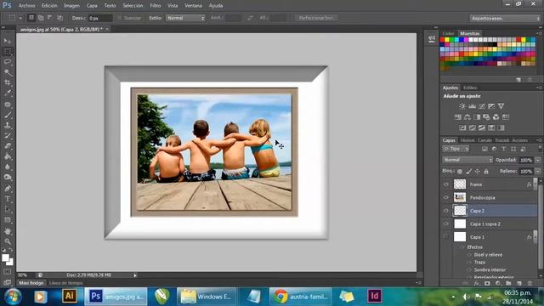
Task: Hide the Capa 2 layer
Action: tap(446, 211)
